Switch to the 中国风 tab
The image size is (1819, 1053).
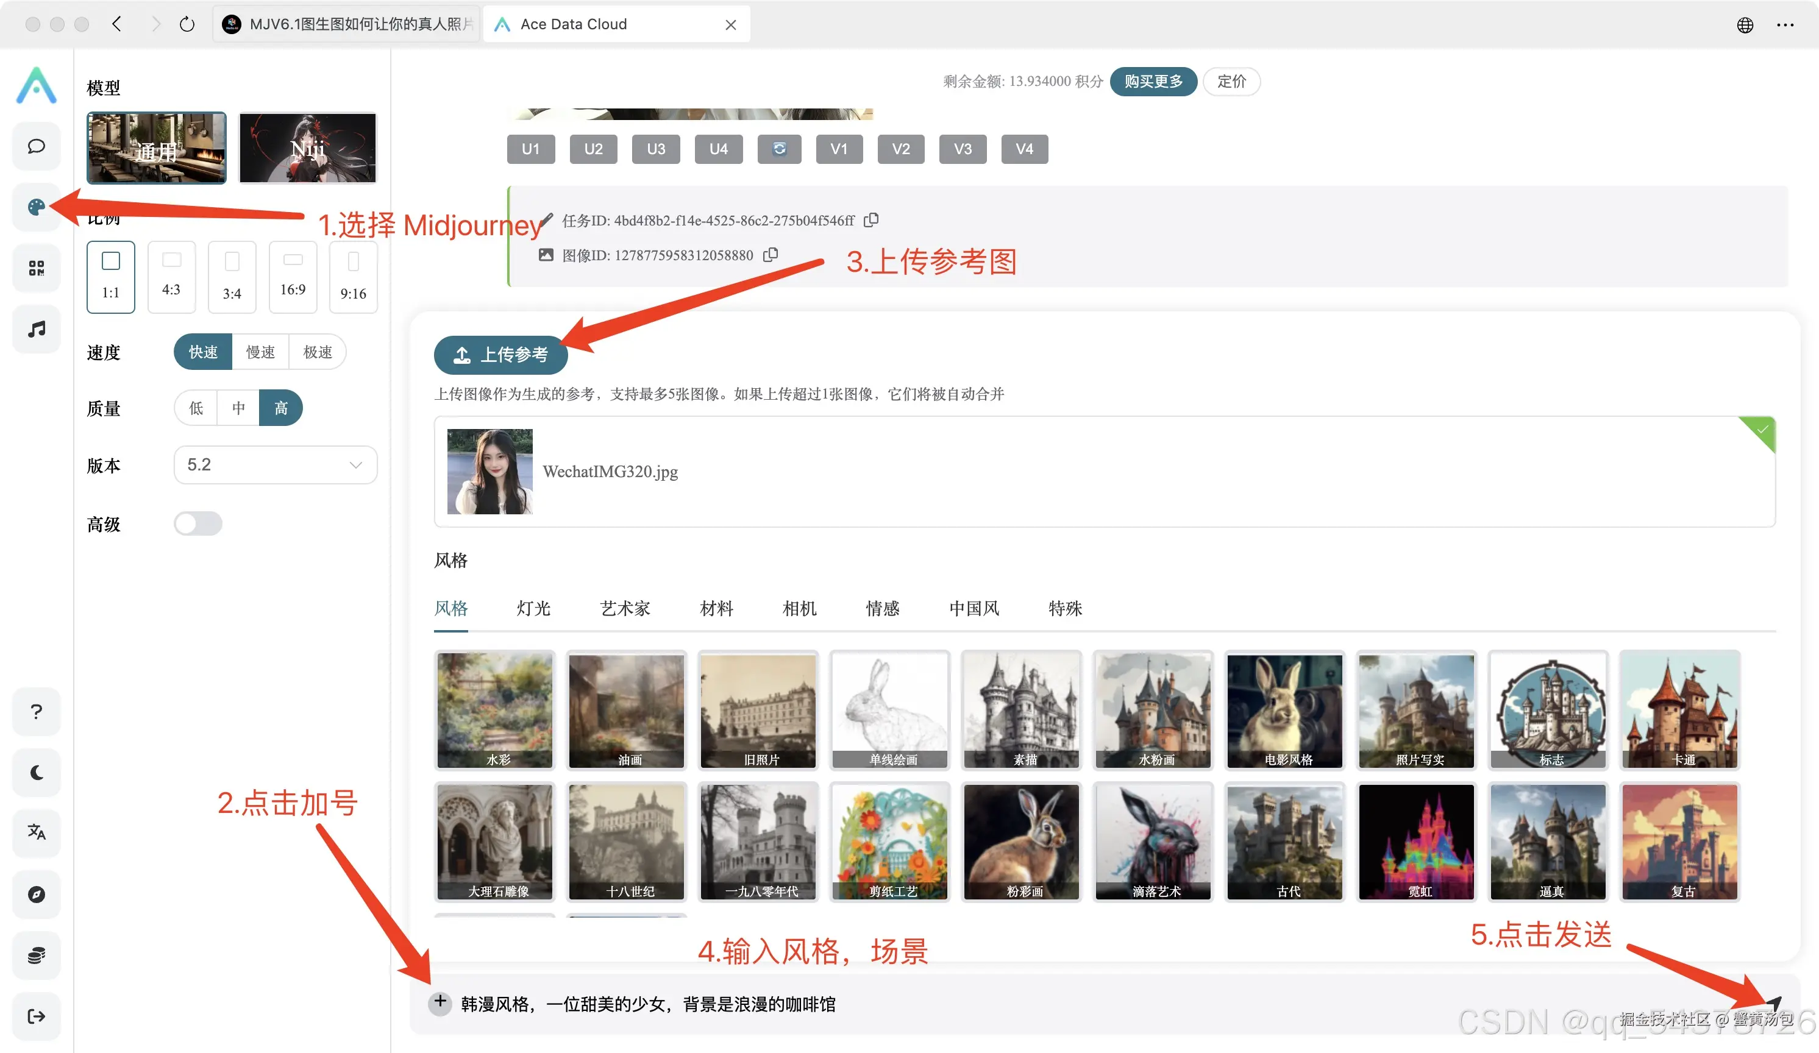974,608
